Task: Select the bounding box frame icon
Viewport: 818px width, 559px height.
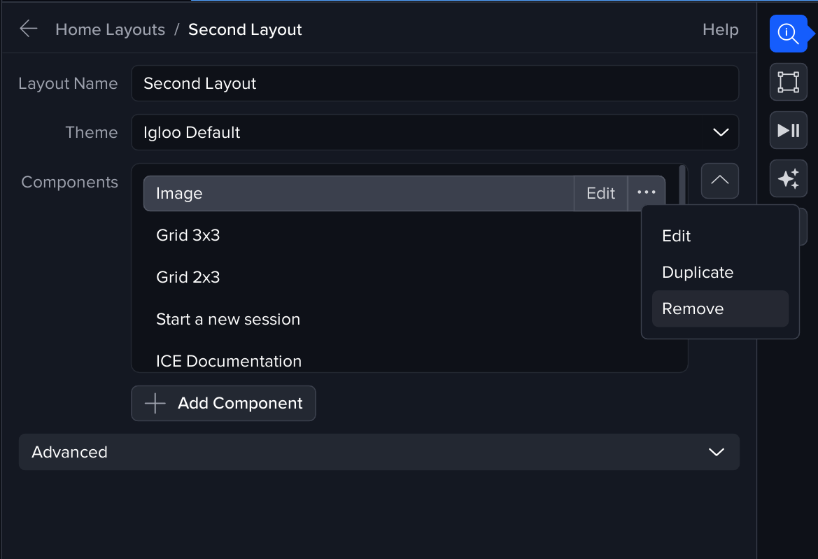Action: 788,82
